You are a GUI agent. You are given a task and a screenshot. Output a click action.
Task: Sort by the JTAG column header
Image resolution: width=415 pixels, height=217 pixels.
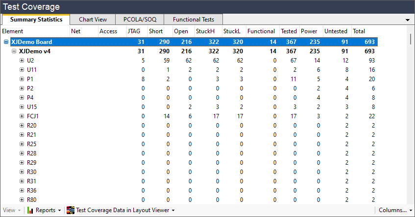pos(134,31)
